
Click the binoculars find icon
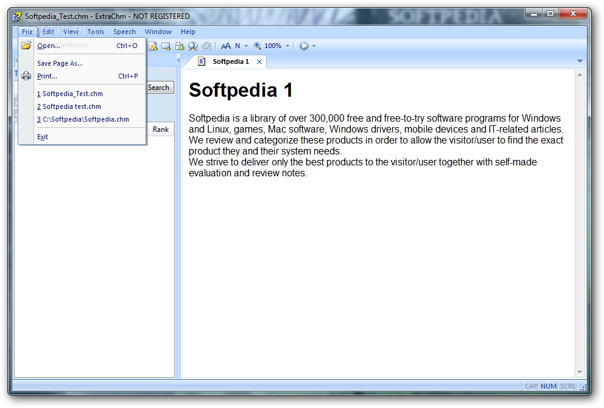193,46
